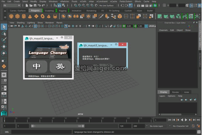This screenshot has height=135, width=206.
Task: Activate the Paint selection tool
Action: (x=4, y=40)
